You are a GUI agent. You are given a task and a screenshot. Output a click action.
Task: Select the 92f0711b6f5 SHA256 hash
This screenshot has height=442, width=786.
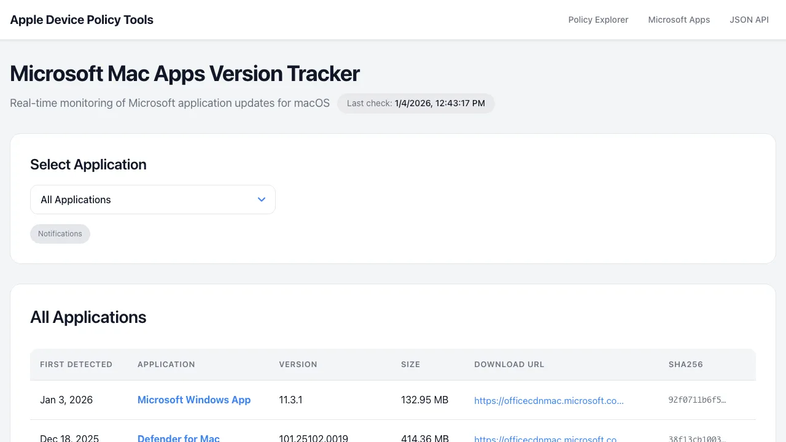tap(698, 400)
